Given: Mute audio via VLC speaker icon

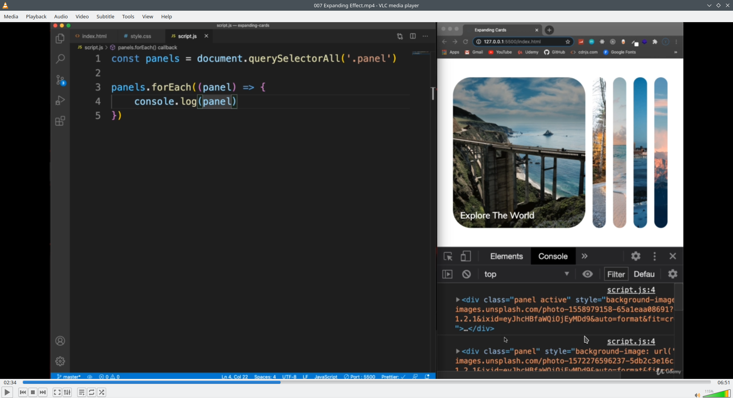Looking at the screenshot, I should 697,395.
